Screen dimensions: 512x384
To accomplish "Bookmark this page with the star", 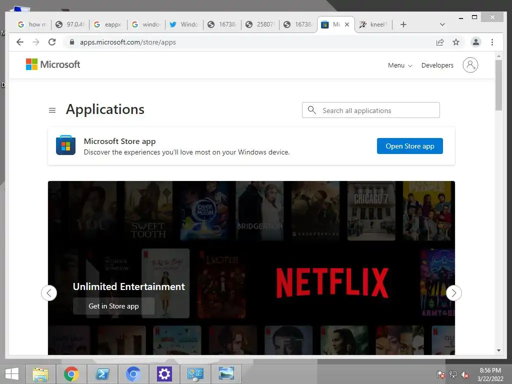I will [456, 42].
